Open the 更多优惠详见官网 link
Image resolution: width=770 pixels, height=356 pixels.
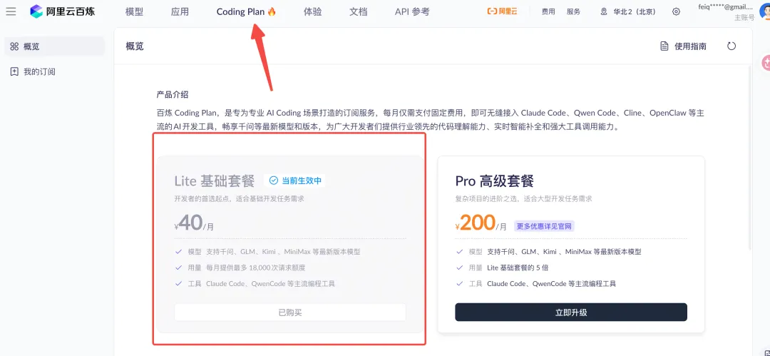(x=543, y=226)
